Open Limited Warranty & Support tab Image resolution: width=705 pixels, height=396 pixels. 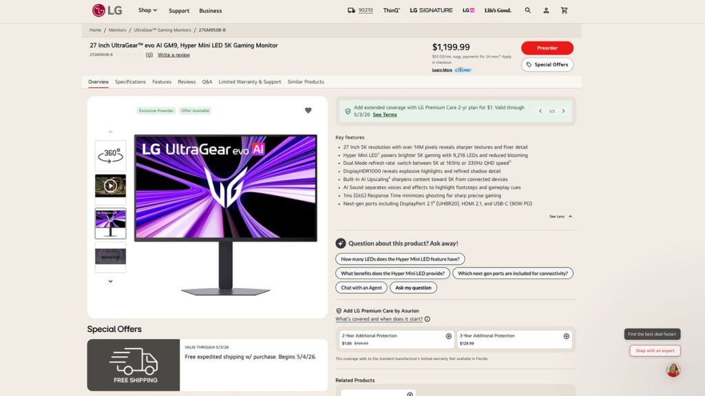pyautogui.click(x=249, y=82)
